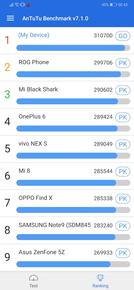Screen dimensions: 134x290
Task: Tap the vibrate mode status icon
Action: pos(23,5)
